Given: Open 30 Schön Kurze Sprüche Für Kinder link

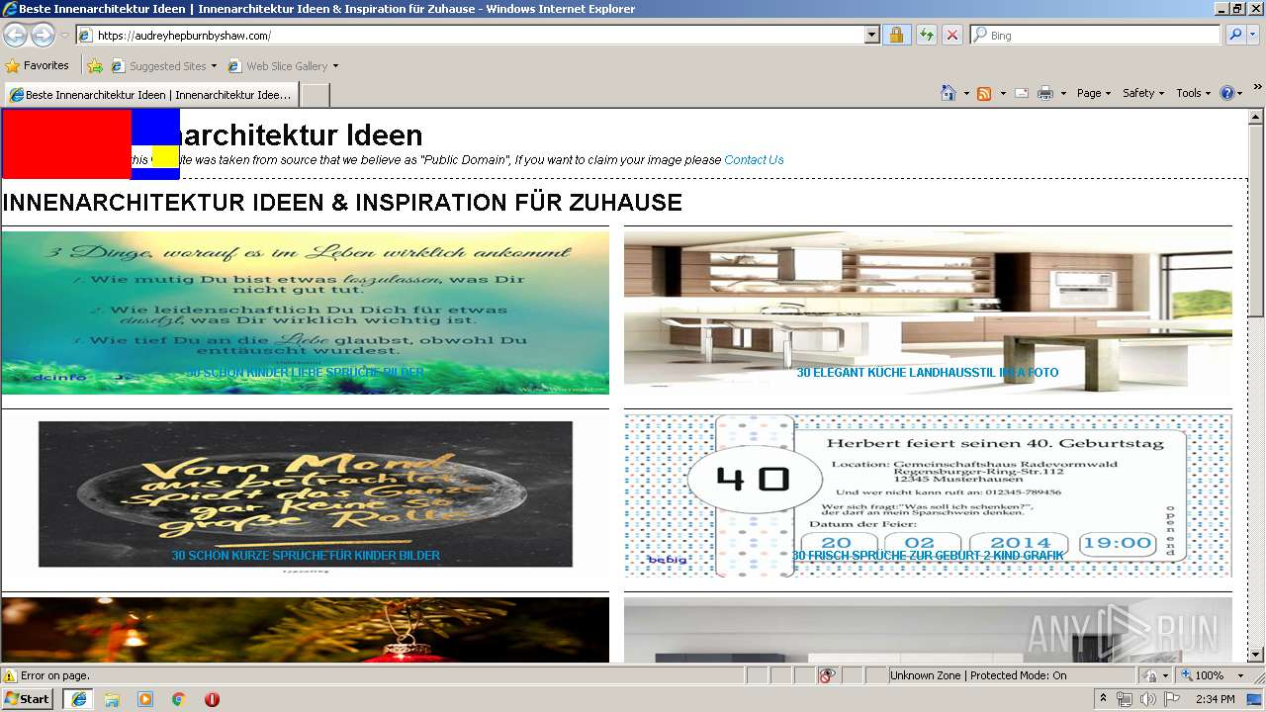Looking at the screenshot, I should coord(306,556).
